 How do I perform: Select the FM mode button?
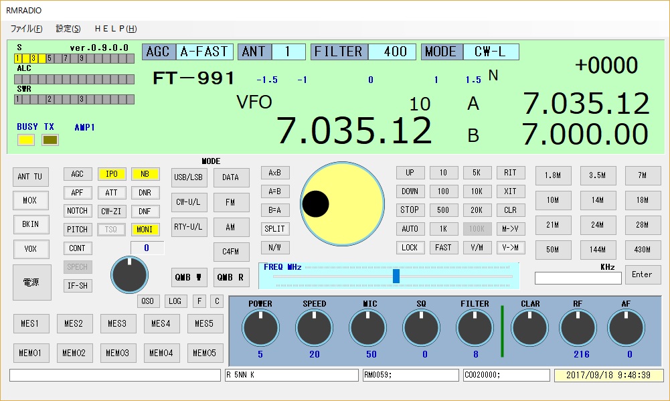(231, 202)
